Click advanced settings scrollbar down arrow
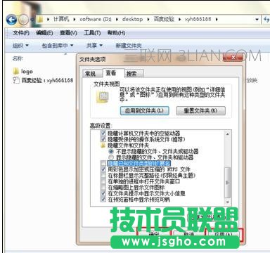The image size is (270, 253). (x=227, y=202)
